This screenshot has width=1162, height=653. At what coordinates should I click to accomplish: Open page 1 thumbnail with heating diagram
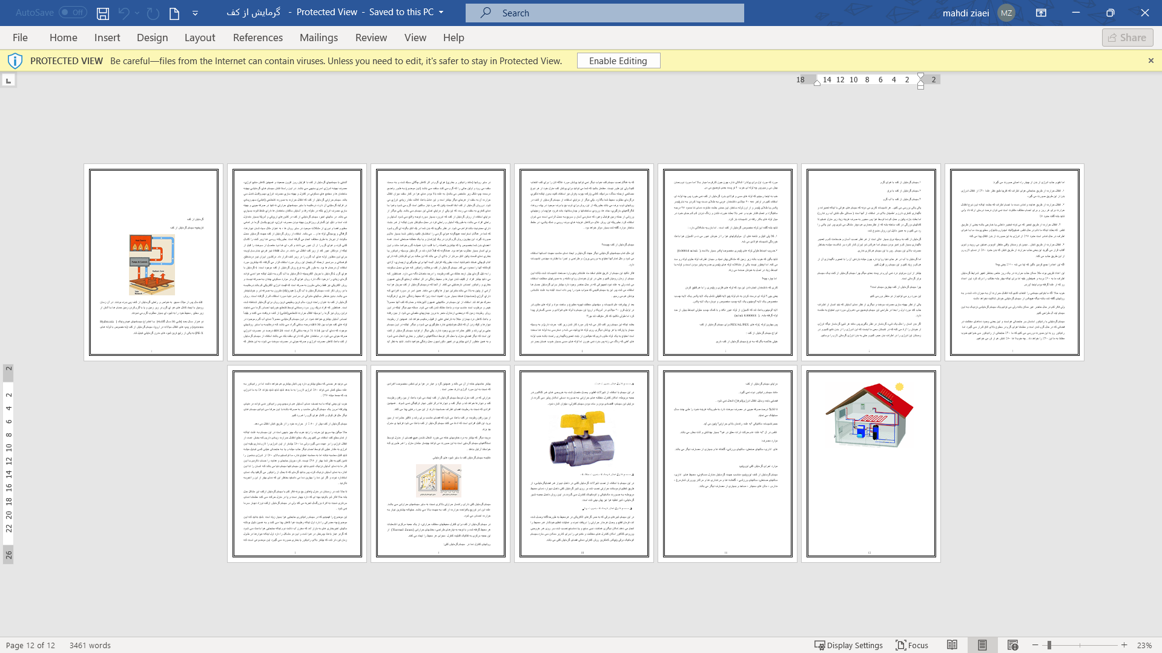pos(153,262)
